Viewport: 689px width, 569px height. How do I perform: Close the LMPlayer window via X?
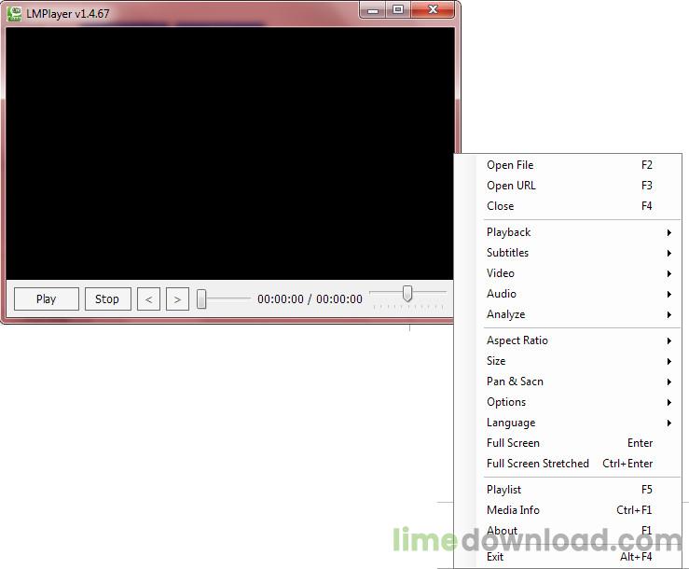click(433, 9)
